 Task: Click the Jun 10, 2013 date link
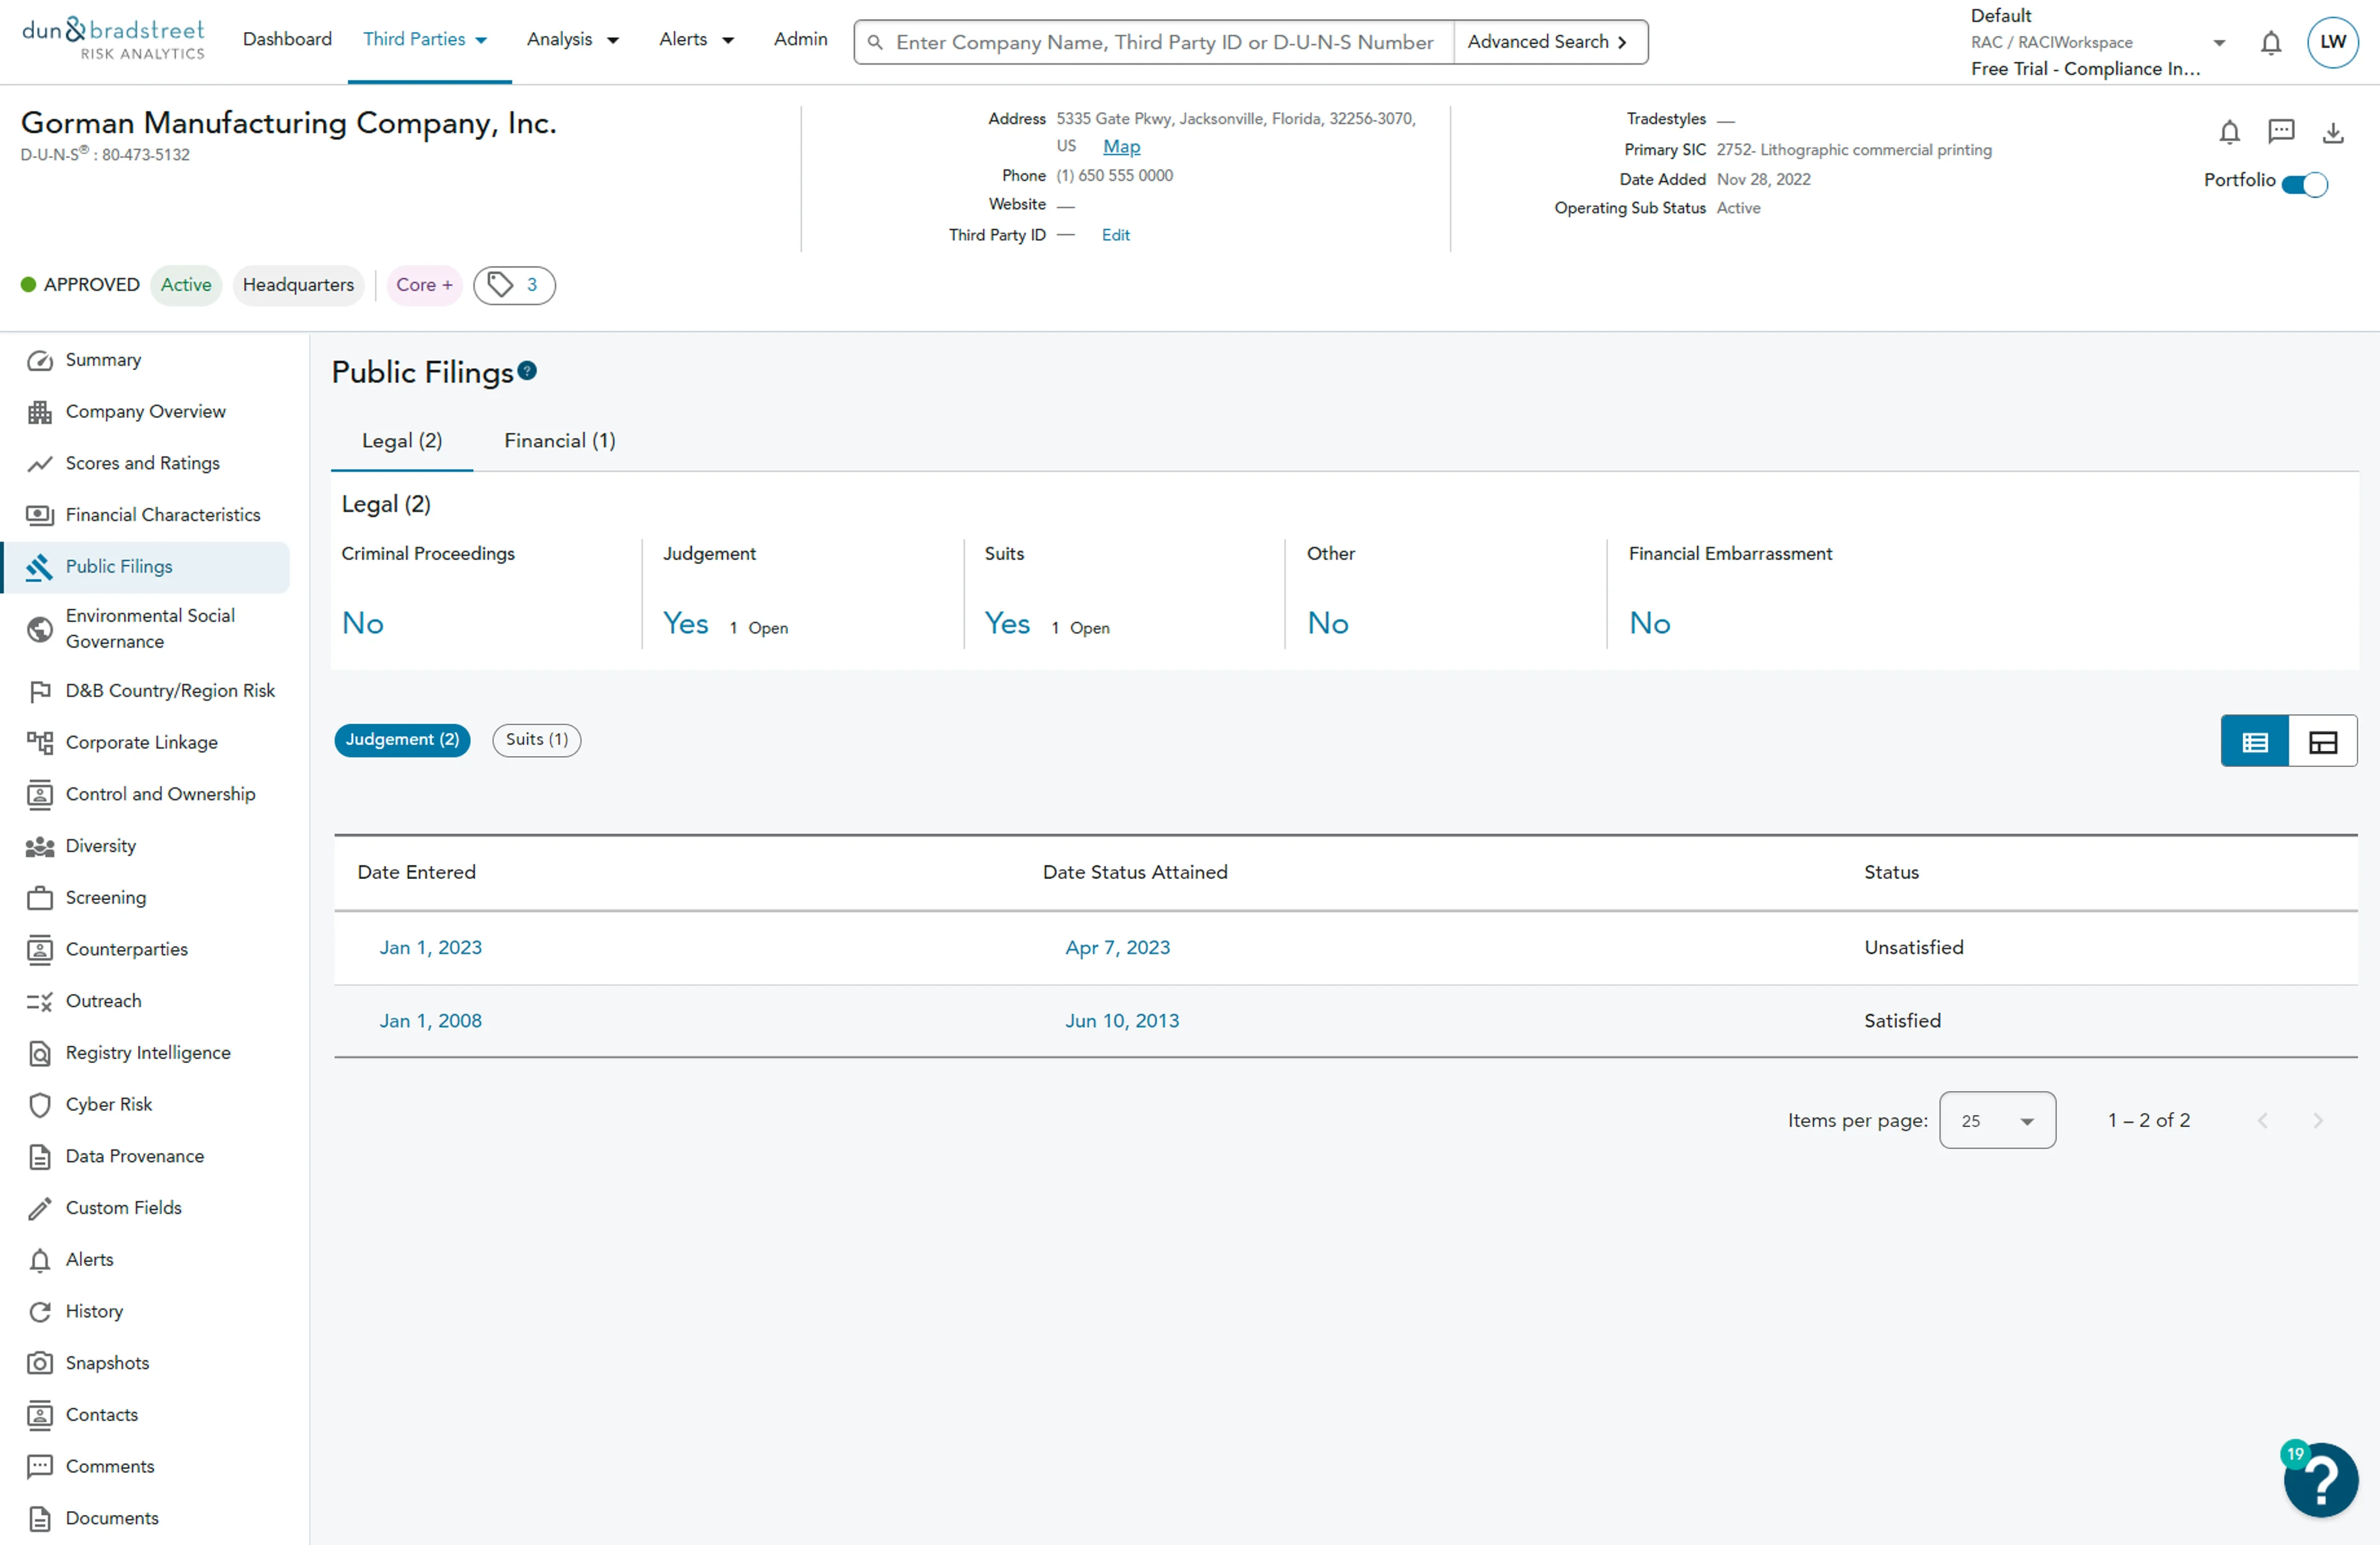(x=1122, y=1020)
